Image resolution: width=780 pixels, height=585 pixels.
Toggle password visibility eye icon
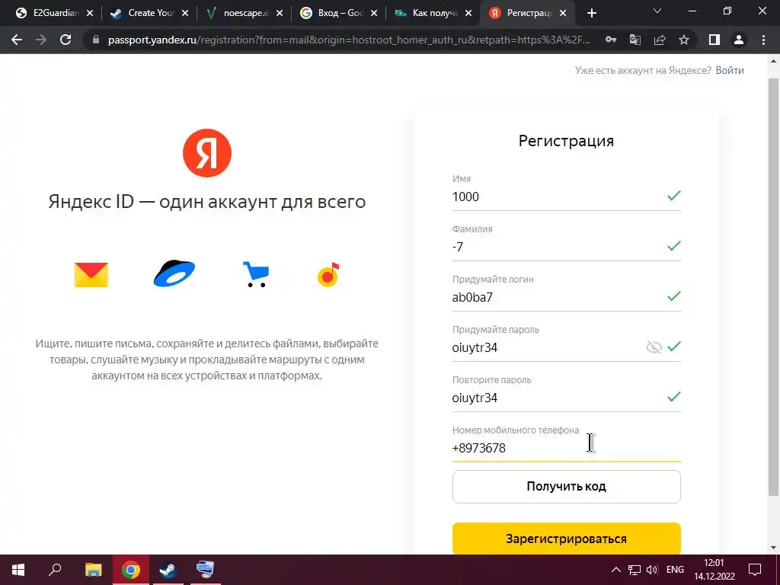654,347
